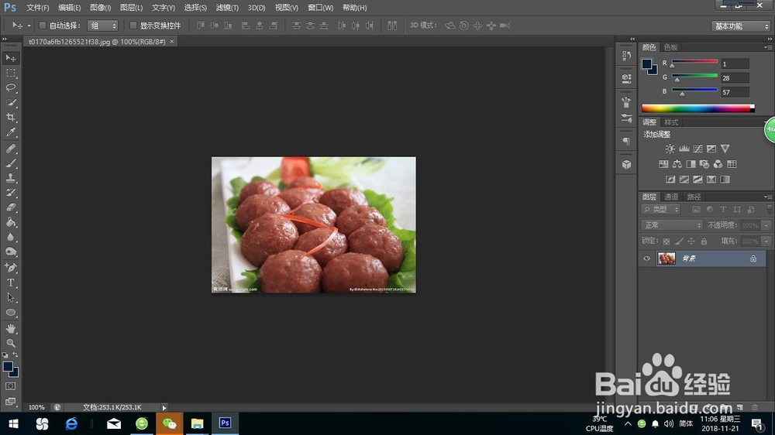The width and height of the screenshot is (775, 435).
Task: Click the Windows Start button
Action: coord(13,423)
